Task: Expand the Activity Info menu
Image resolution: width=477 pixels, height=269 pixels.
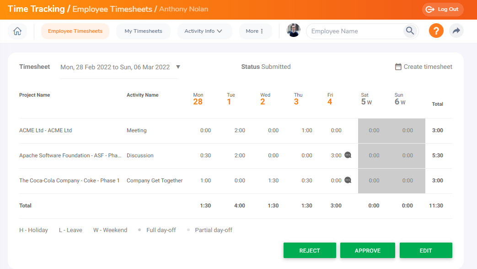Action: 204,31
